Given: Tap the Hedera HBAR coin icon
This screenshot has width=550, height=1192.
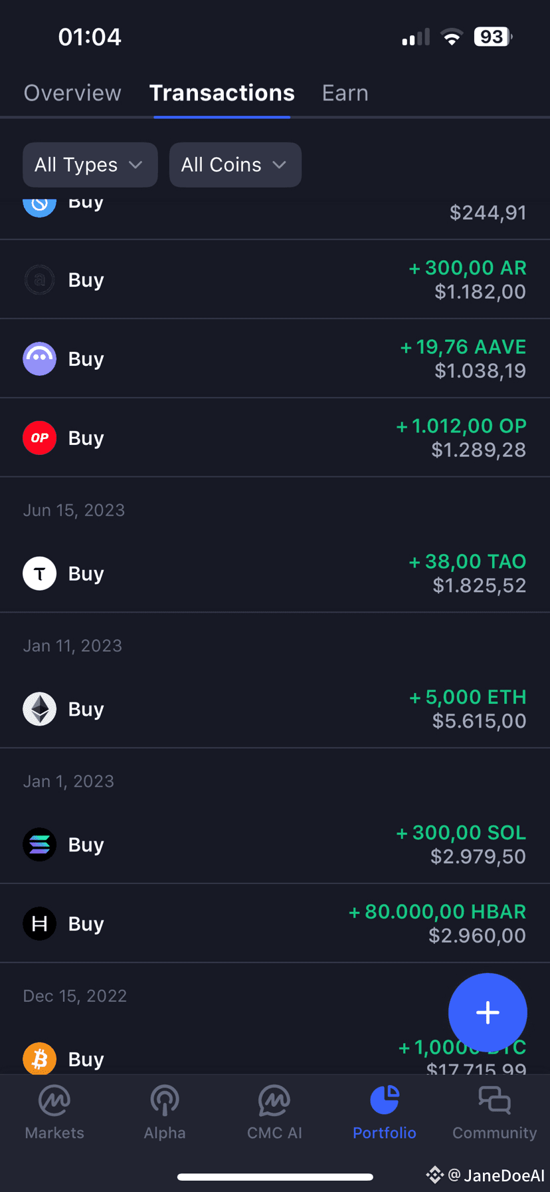Looking at the screenshot, I should (x=40, y=924).
